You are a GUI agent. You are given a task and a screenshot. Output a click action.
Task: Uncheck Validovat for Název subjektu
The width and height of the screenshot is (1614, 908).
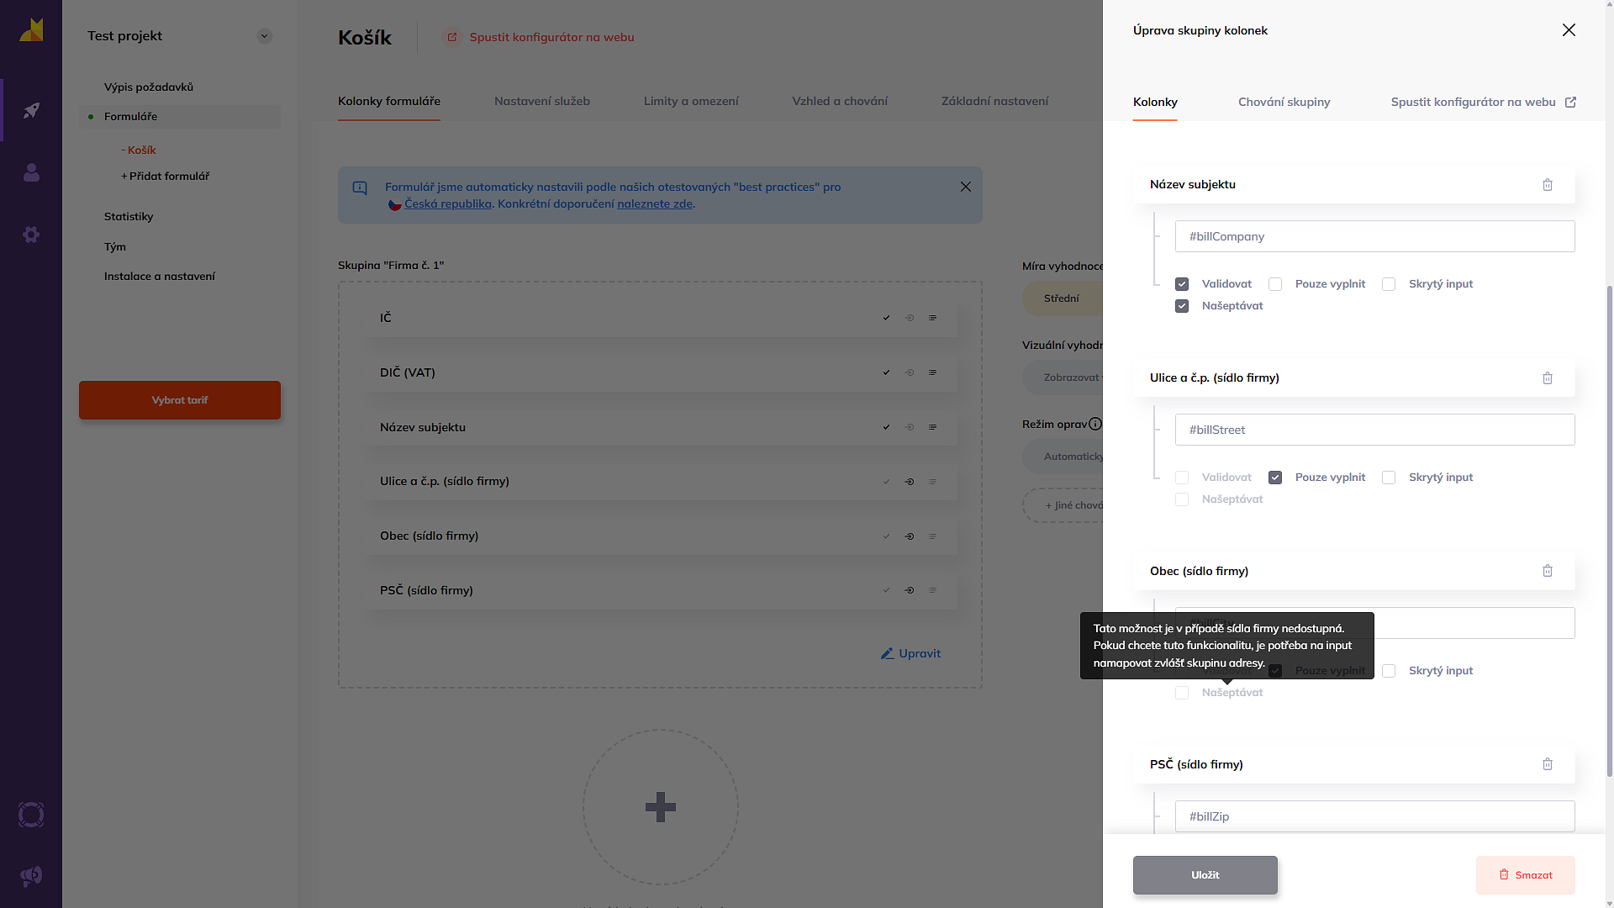tap(1182, 284)
